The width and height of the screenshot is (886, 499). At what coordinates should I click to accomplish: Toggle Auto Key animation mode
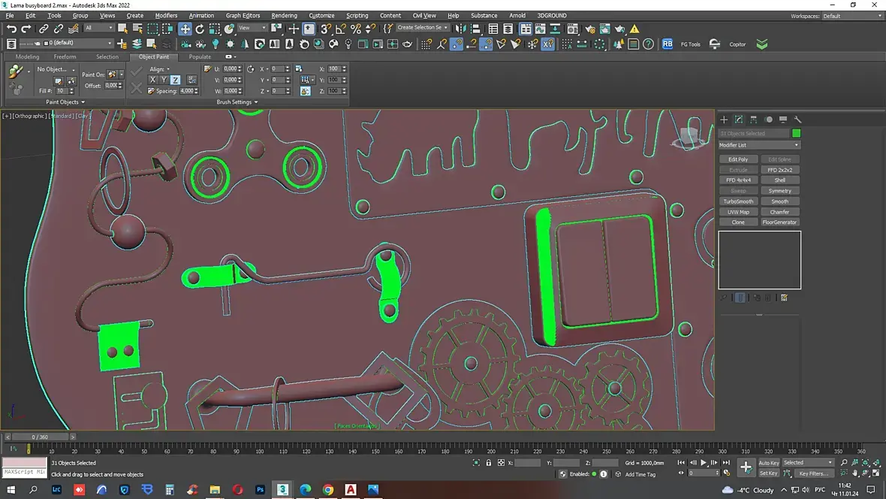point(768,463)
